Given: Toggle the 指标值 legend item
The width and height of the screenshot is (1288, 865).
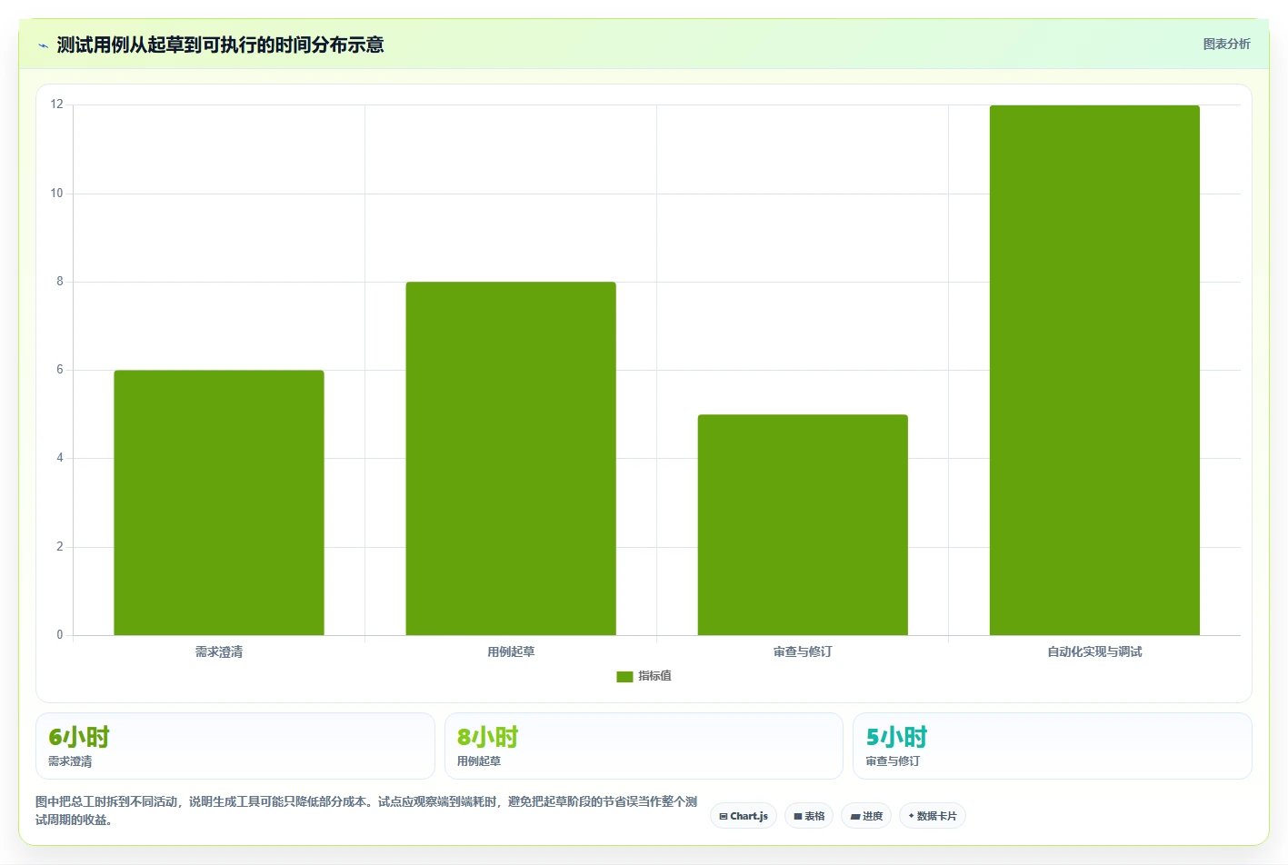Looking at the screenshot, I should click(644, 676).
